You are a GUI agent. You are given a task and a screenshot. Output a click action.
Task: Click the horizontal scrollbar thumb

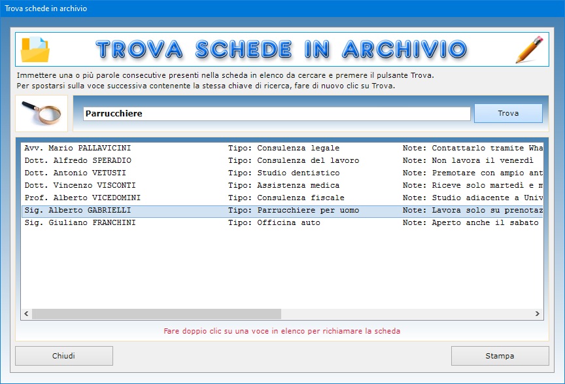156,314
